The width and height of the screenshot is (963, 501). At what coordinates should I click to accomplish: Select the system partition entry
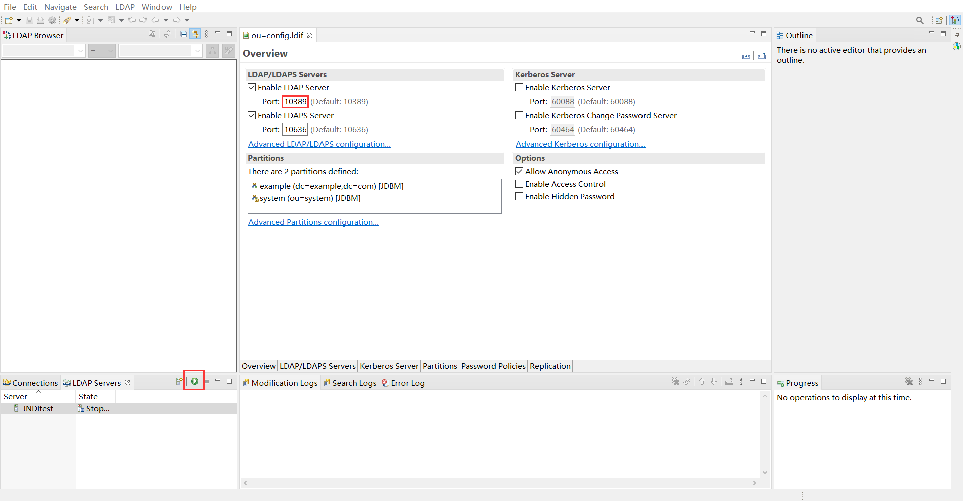pos(306,198)
